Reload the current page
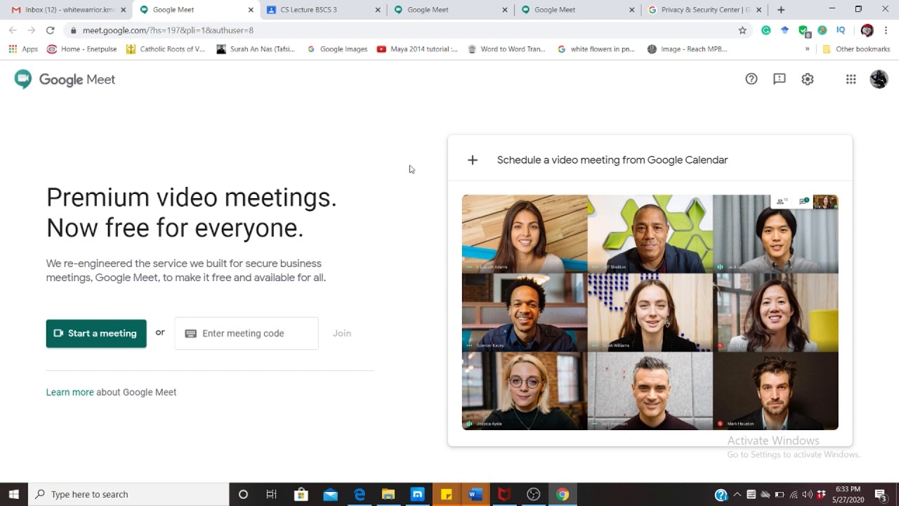This screenshot has width=899, height=506. (x=50, y=30)
